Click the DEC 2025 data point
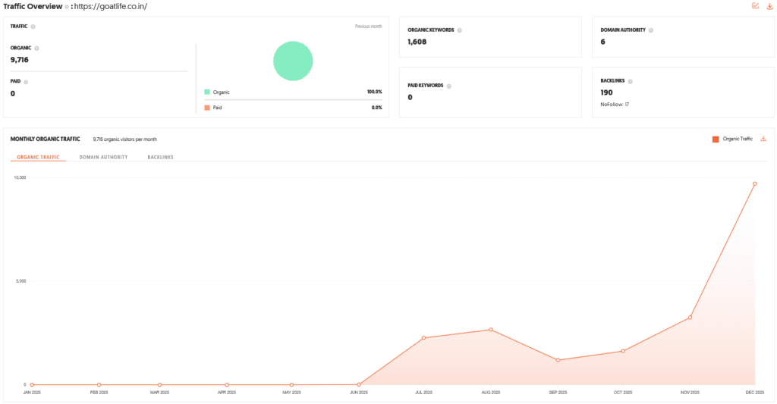 pyautogui.click(x=755, y=183)
